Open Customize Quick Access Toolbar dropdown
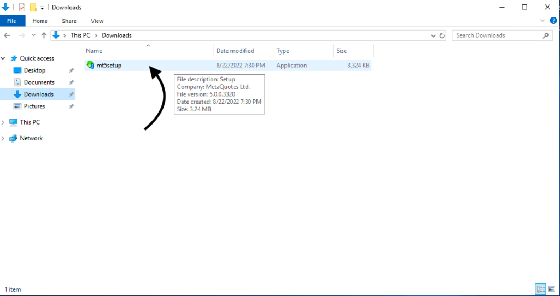The height and width of the screenshot is (296, 560). coord(43,8)
